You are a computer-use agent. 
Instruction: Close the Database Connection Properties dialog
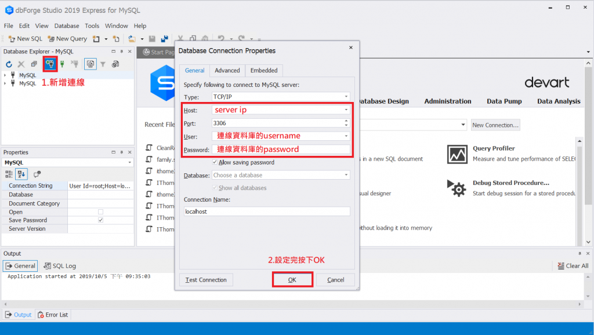click(351, 48)
